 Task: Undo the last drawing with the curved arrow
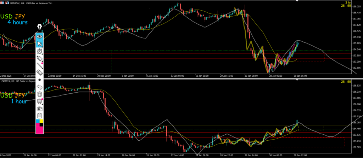coord(40,87)
